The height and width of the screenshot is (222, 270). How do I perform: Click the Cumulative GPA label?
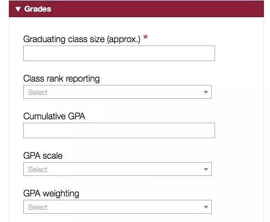(x=54, y=117)
